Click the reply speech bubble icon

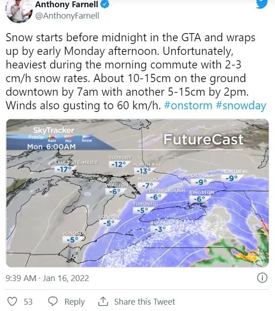point(53,301)
